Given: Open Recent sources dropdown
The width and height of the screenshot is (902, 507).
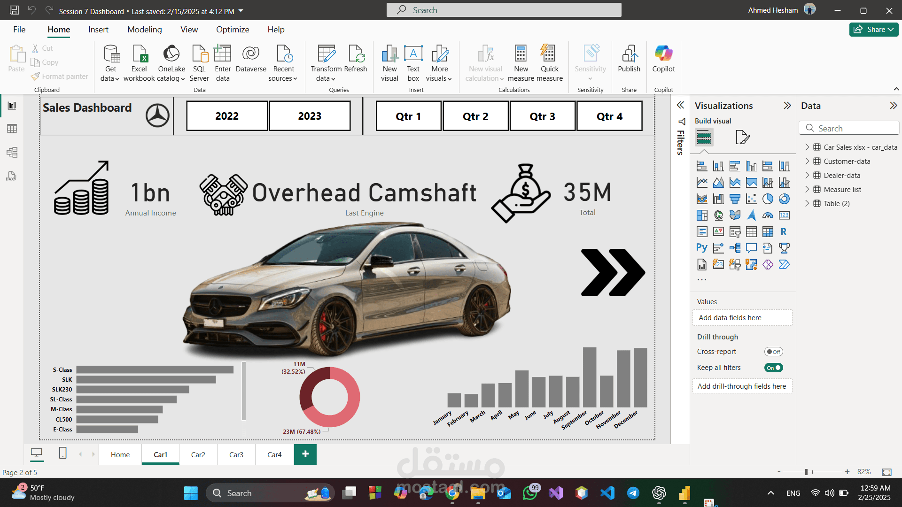Looking at the screenshot, I should (283, 63).
